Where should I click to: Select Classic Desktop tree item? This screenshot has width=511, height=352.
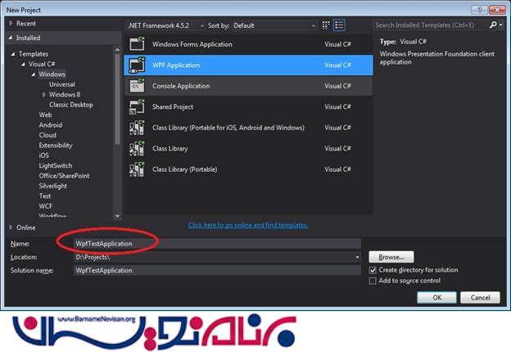(71, 105)
